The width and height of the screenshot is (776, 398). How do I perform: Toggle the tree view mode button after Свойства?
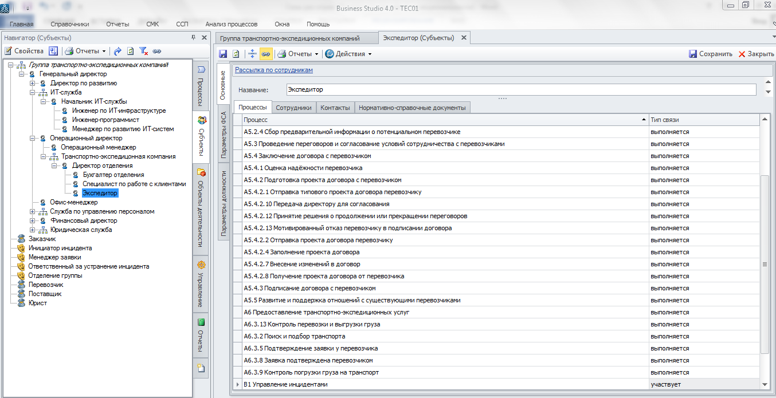click(53, 51)
